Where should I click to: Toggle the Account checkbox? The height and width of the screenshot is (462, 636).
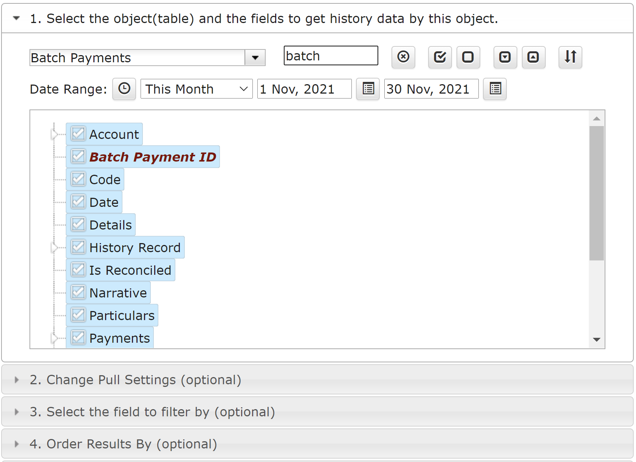click(78, 134)
